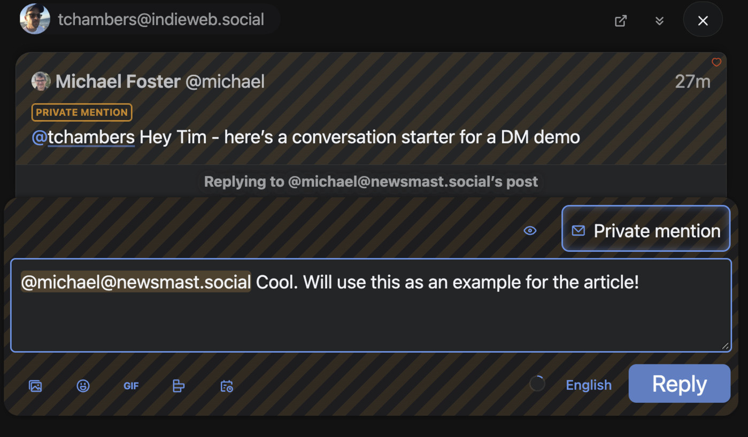Viewport: 748px width, 437px height.
Task: Close the compose dialog with X
Action: click(x=703, y=21)
